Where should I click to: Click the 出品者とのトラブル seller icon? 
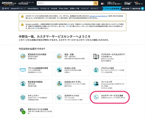(59, 84)
